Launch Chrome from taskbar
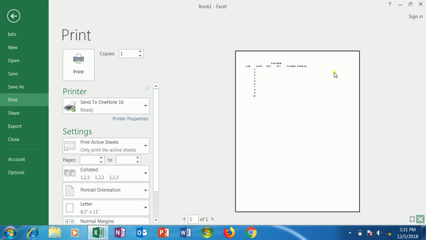The image size is (426, 240). [251, 232]
